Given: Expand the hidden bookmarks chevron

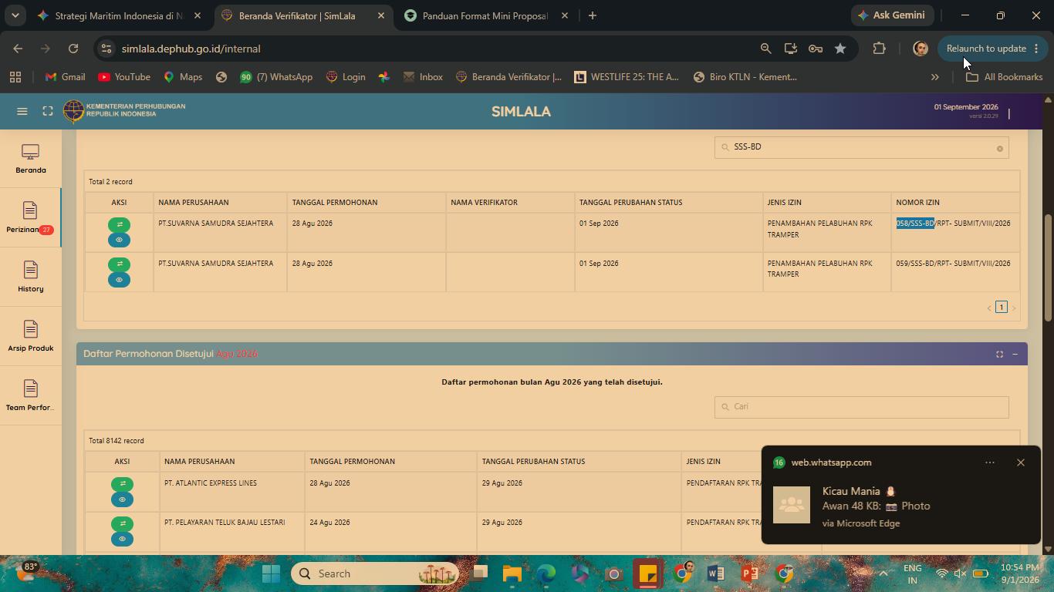Looking at the screenshot, I should point(934,77).
